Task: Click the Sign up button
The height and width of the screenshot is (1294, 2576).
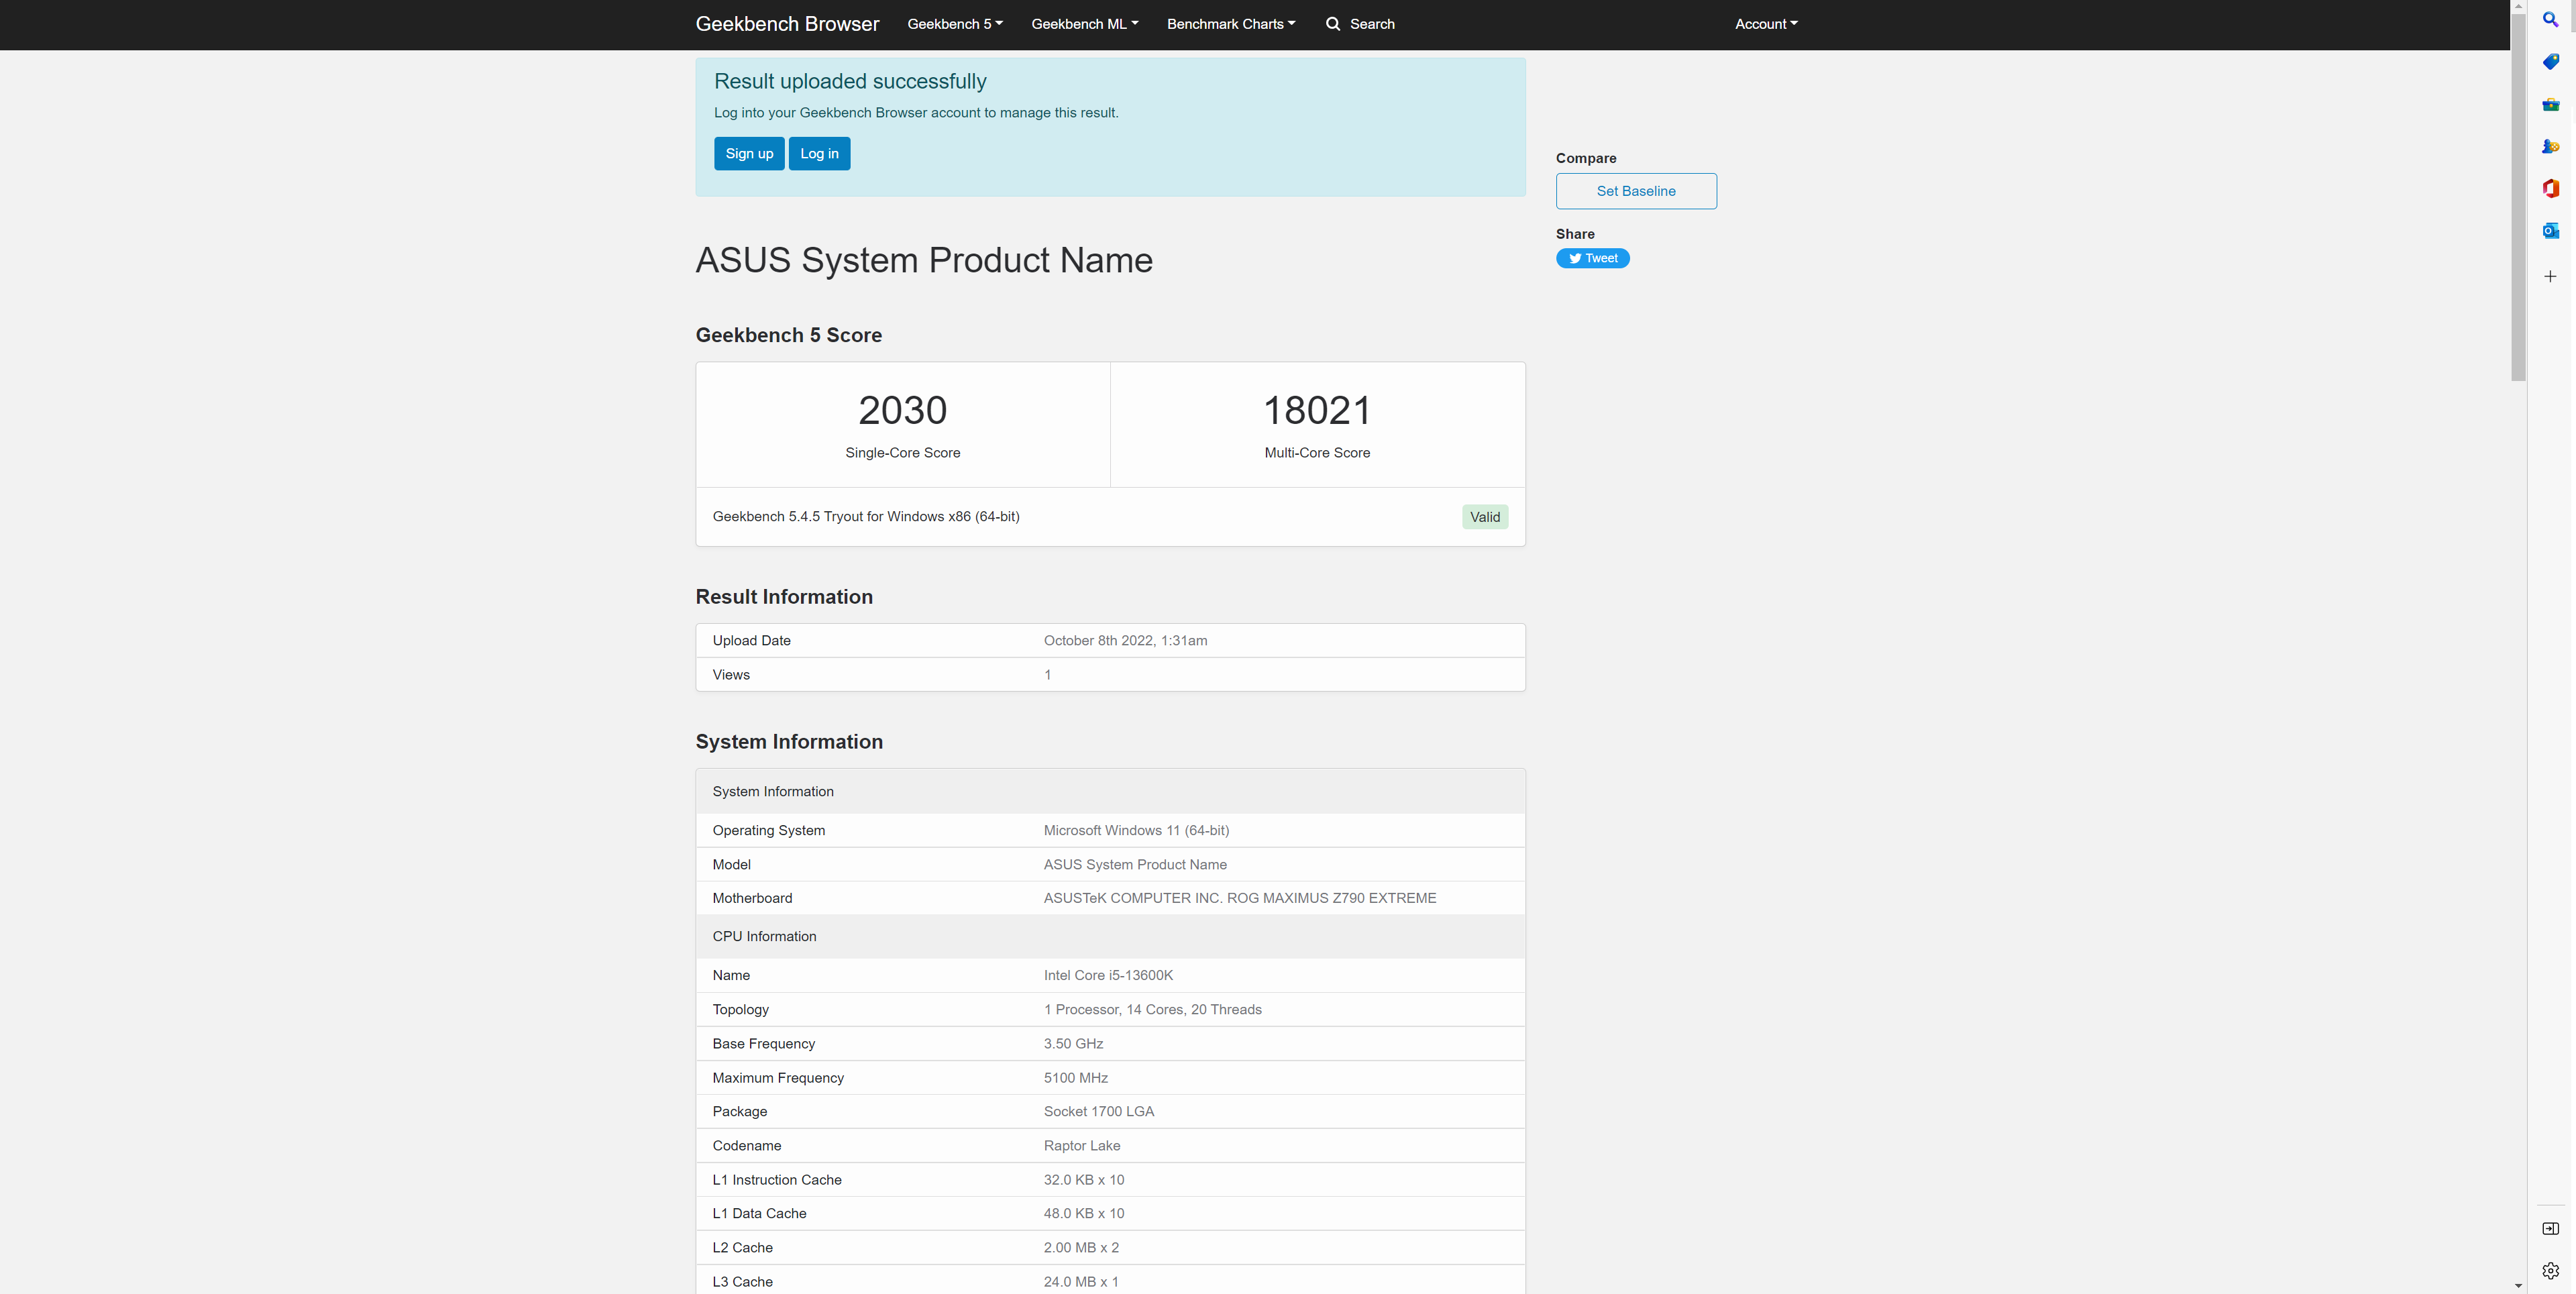Action: pos(749,153)
